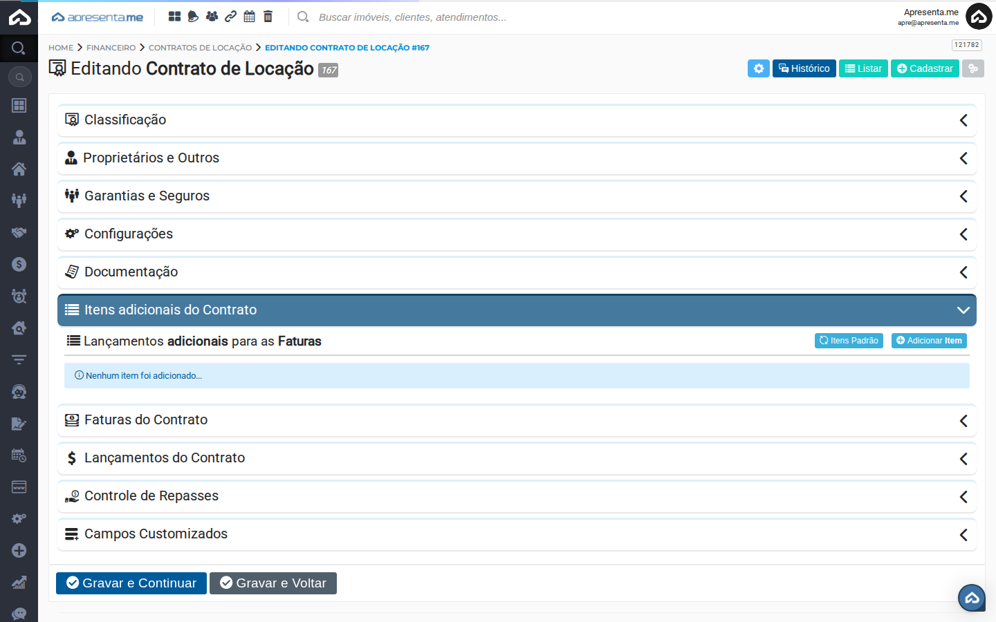Click the trash icon in top toolbar
Image resolution: width=996 pixels, height=622 pixels.
[268, 17]
